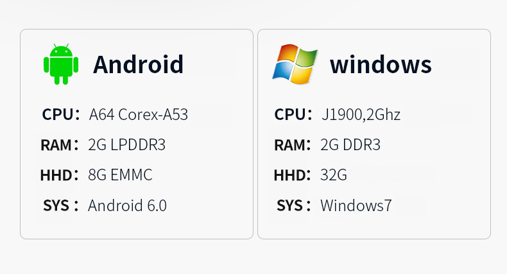This screenshot has height=274, width=507.
Task: Click the Windows RAM label
Action: click(292, 145)
